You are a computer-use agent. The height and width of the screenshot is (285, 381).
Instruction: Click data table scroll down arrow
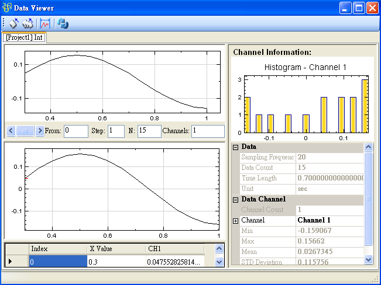[219, 262]
